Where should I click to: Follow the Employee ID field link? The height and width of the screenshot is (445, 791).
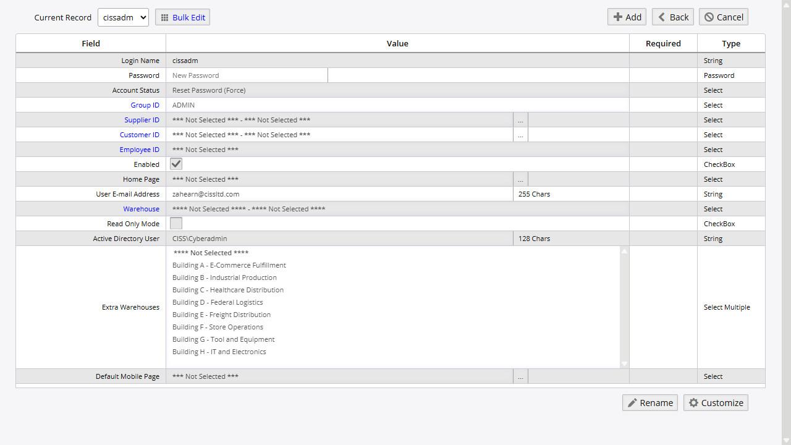point(139,150)
